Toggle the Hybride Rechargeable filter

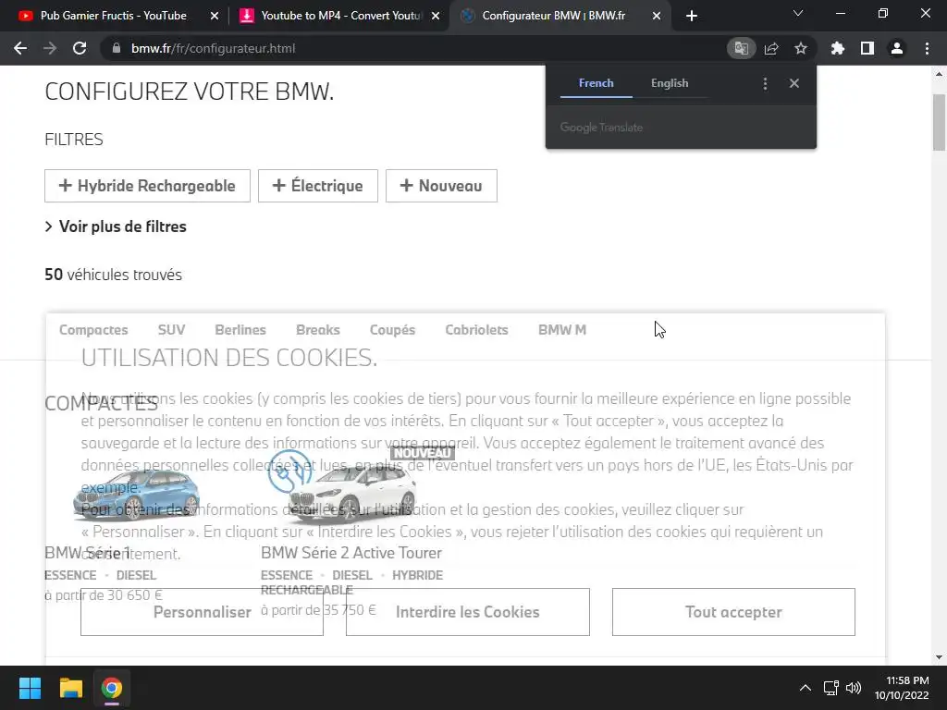tap(147, 186)
